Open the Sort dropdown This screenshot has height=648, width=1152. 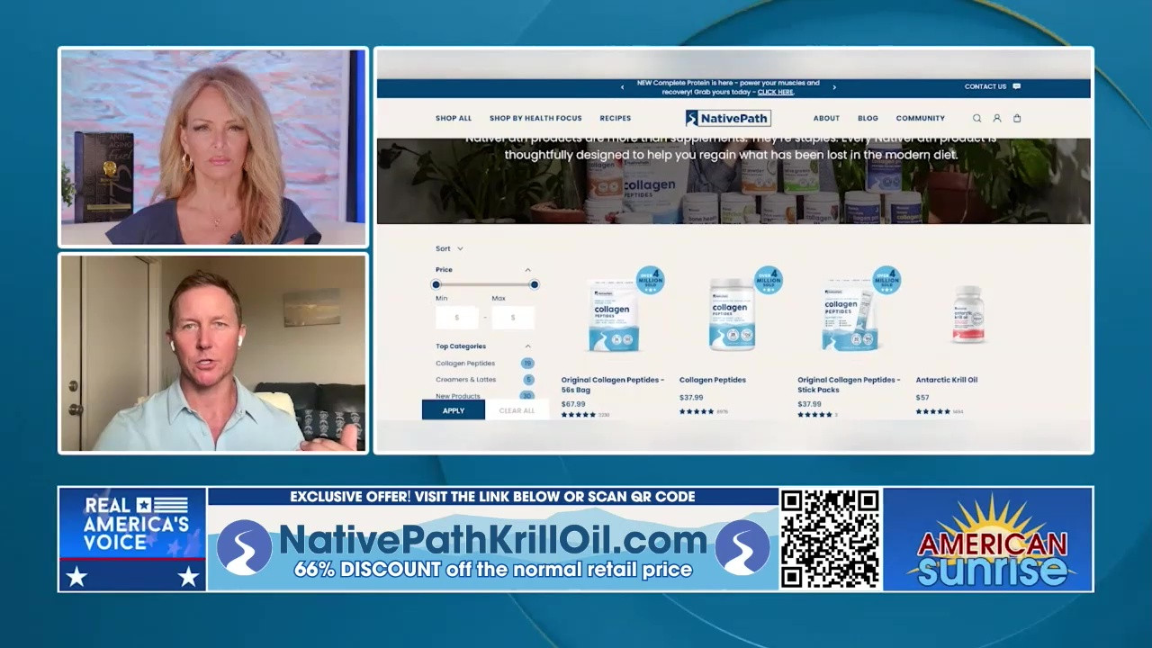click(x=449, y=248)
